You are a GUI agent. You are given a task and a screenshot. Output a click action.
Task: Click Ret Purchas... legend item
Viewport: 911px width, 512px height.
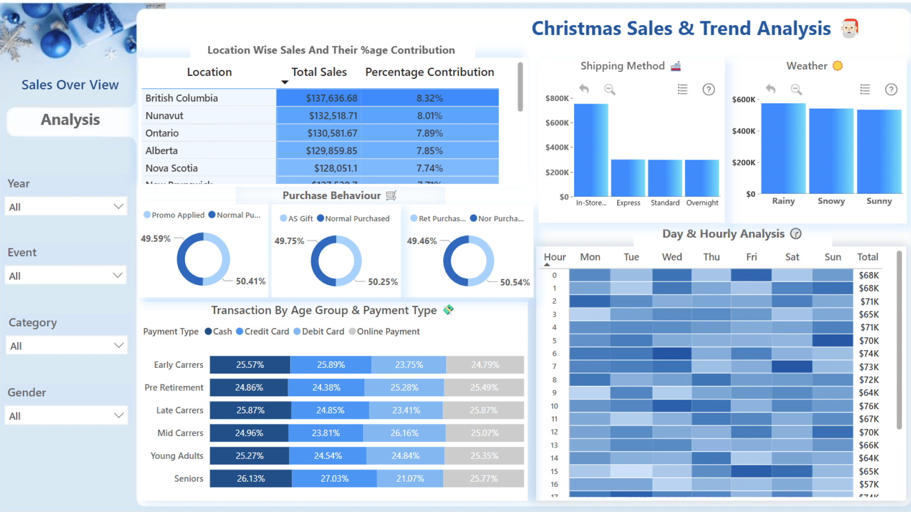[x=438, y=219]
